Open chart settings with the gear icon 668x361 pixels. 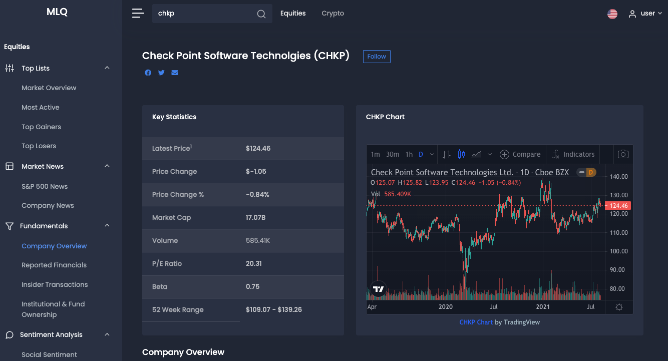(x=619, y=307)
